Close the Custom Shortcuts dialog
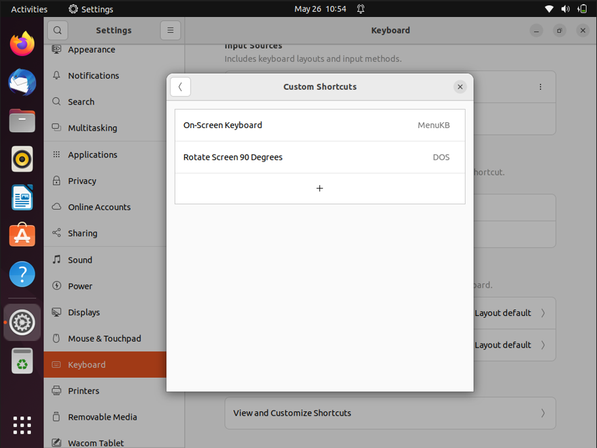 (x=460, y=87)
